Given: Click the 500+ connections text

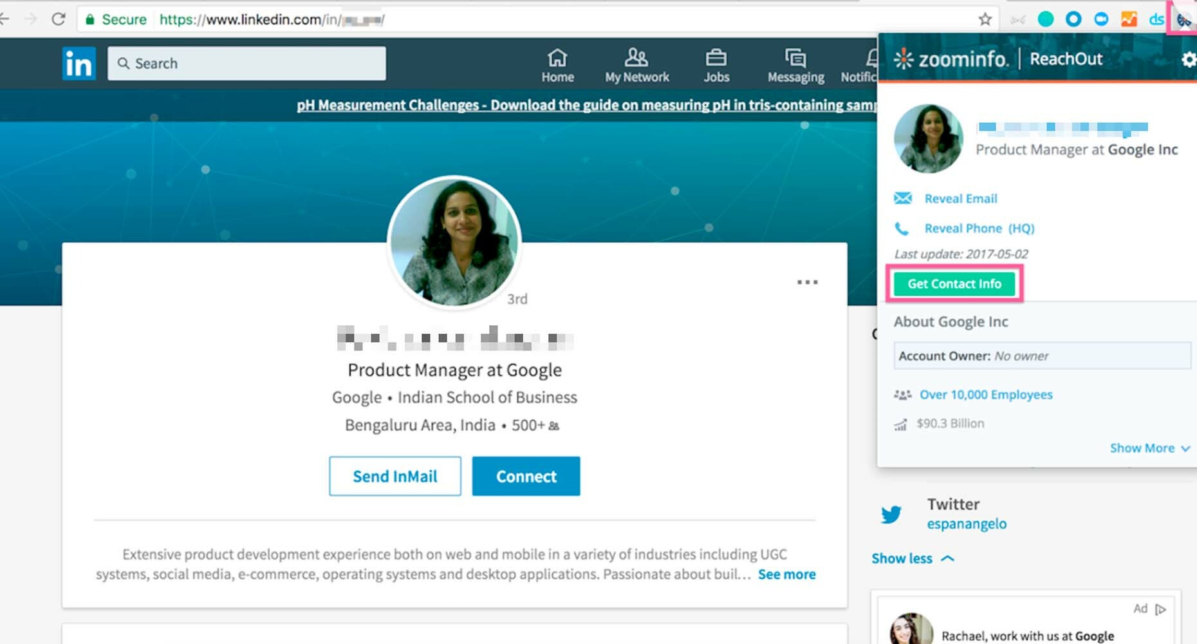Looking at the screenshot, I should tap(535, 425).
